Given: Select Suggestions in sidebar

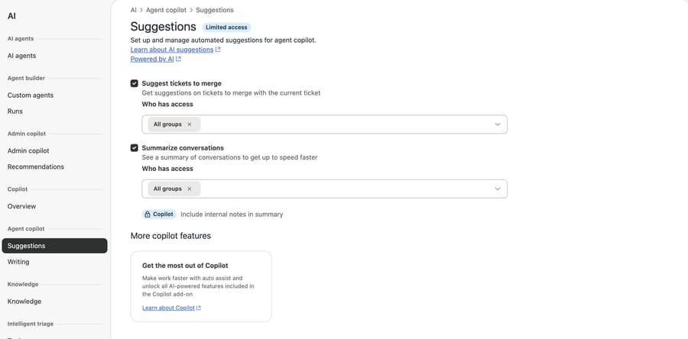Looking at the screenshot, I should point(54,246).
